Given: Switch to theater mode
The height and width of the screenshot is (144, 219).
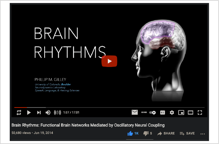Looking at the screenshot, I should (190, 113).
